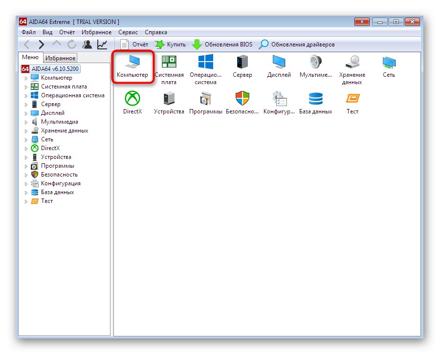
Task: Click the Отчёт toolbar button
Action: point(134,44)
